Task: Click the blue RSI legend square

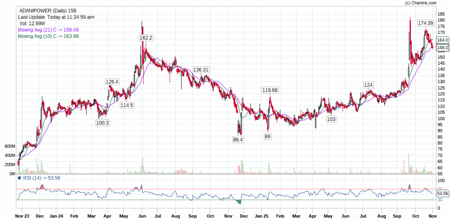Action: [x=19, y=178]
